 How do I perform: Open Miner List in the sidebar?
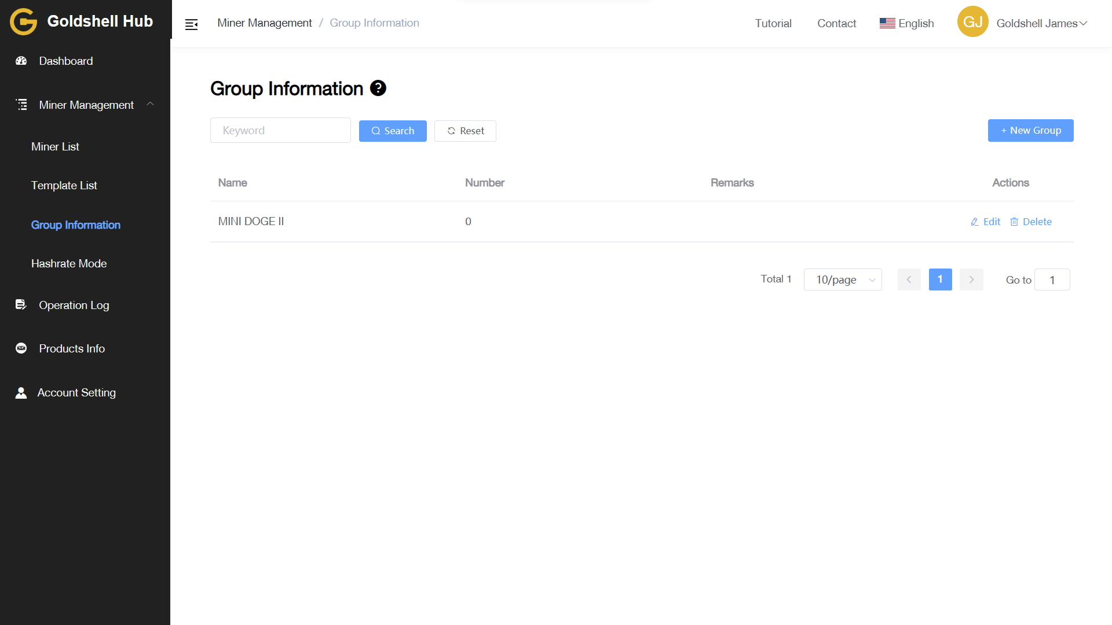tap(55, 146)
